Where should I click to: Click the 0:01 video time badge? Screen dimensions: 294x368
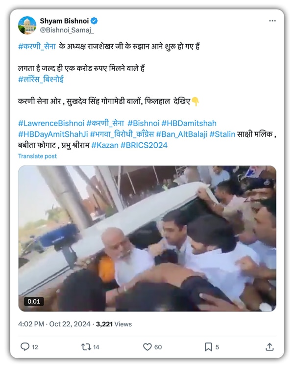[34, 301]
